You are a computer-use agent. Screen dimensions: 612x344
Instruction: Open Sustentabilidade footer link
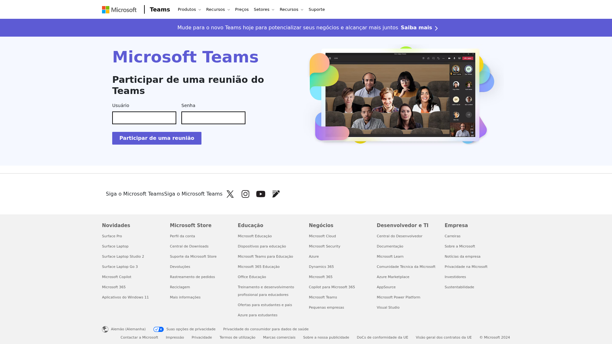point(459,287)
